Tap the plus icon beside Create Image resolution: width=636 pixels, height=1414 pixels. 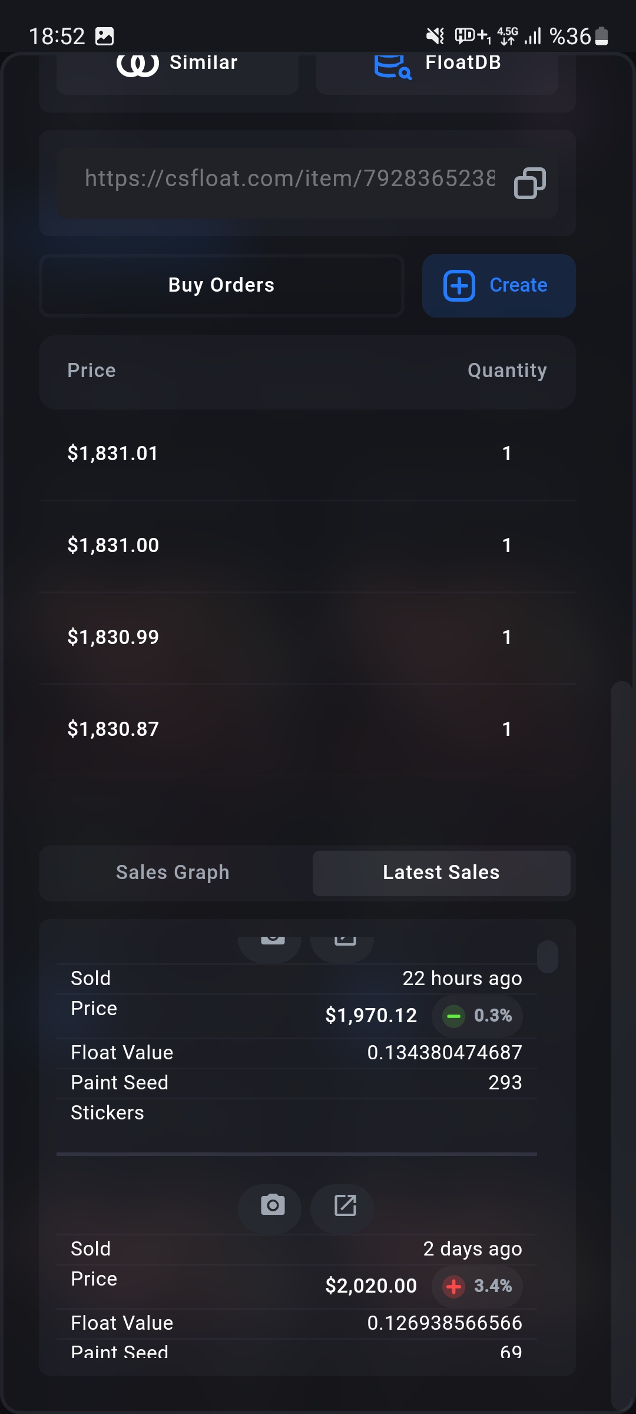point(459,286)
